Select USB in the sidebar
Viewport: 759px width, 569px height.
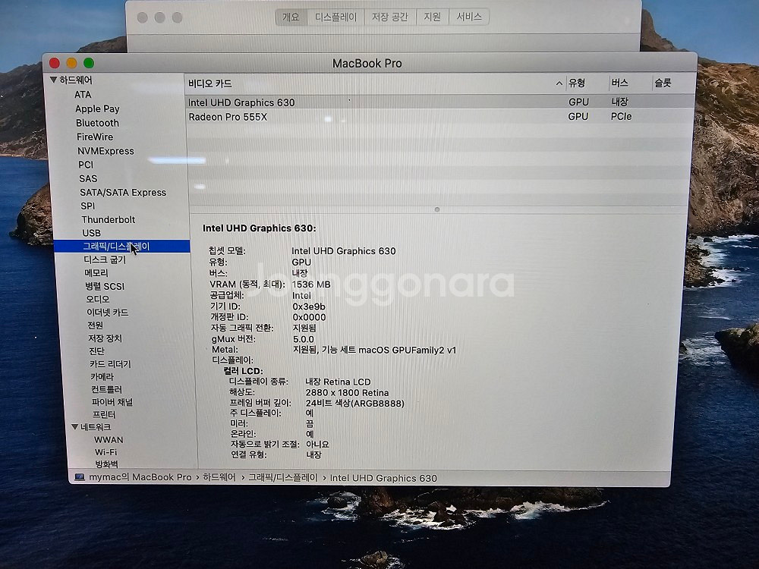(x=92, y=233)
